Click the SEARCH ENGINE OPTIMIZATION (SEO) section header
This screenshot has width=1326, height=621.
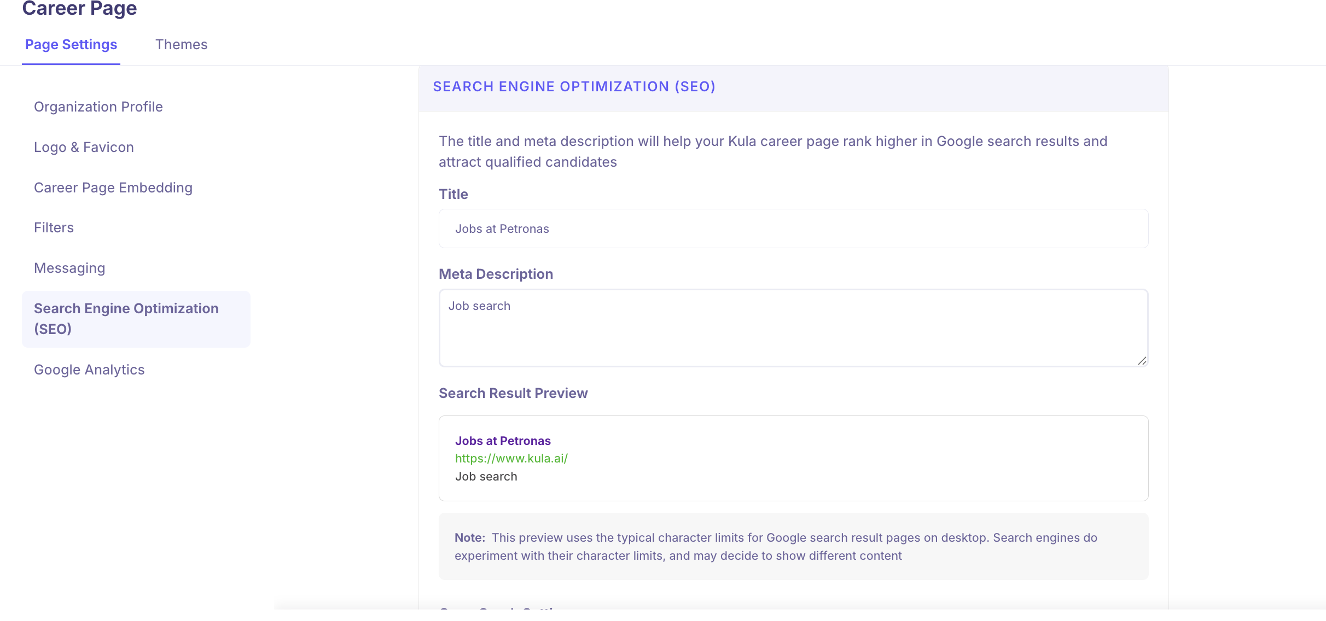(x=574, y=86)
